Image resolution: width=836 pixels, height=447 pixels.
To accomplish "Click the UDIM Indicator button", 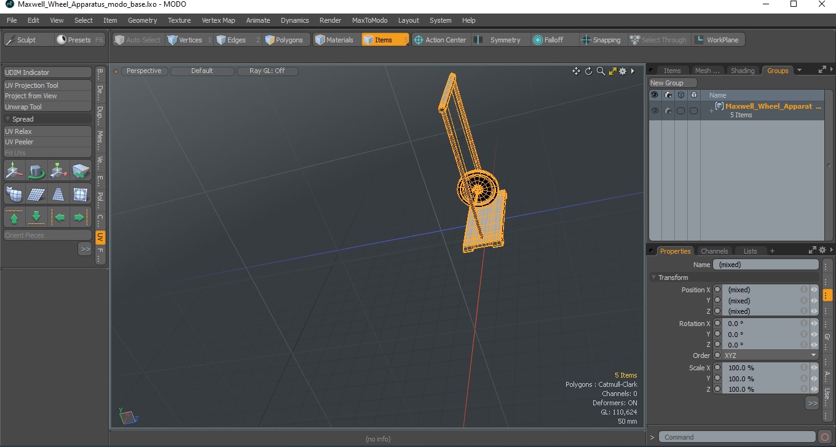I will 48,72.
